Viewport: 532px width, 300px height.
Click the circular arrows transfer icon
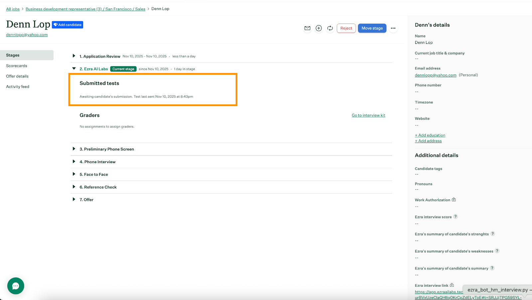click(330, 28)
